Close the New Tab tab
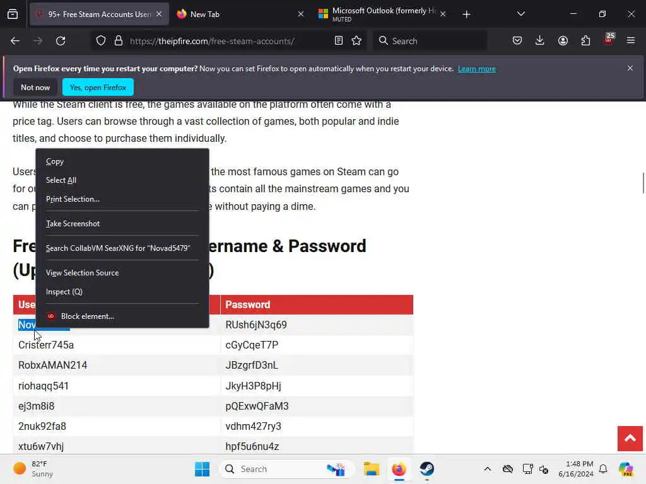This screenshot has height=484, width=646. click(301, 14)
